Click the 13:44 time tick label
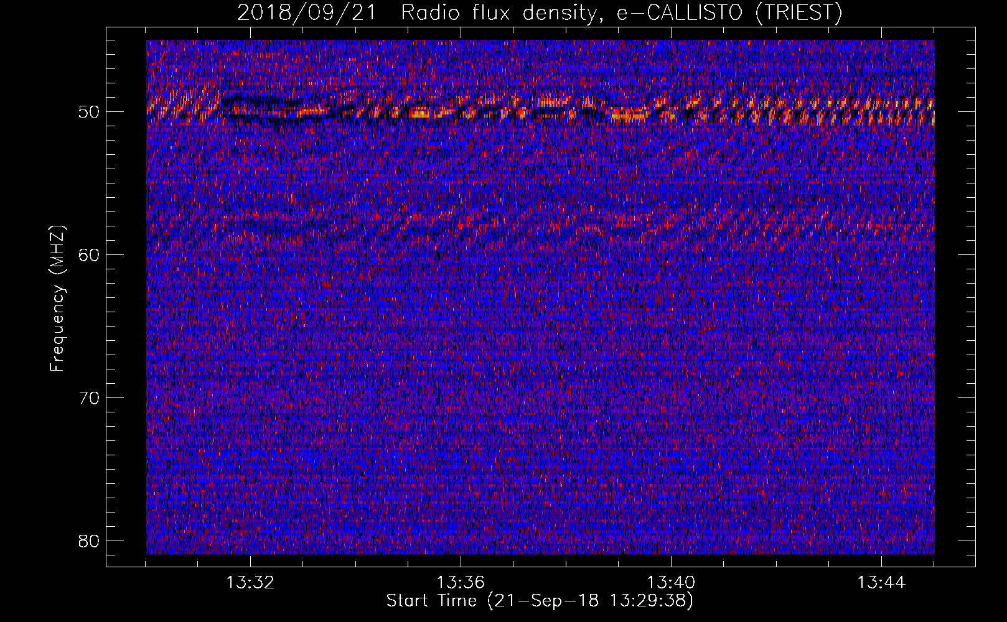The width and height of the screenshot is (1007, 622). (881, 583)
